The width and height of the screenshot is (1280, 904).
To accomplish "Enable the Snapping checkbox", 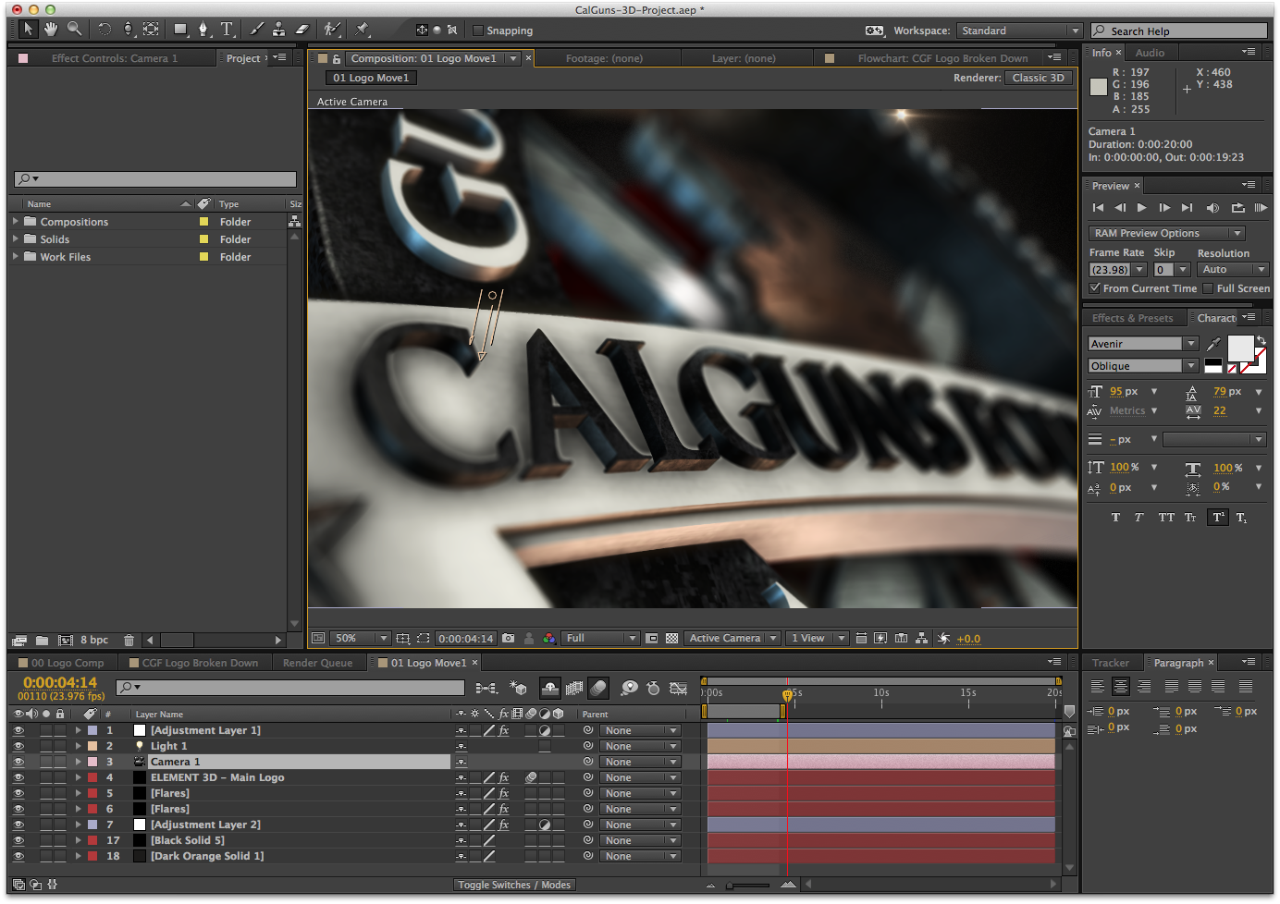I will (478, 31).
